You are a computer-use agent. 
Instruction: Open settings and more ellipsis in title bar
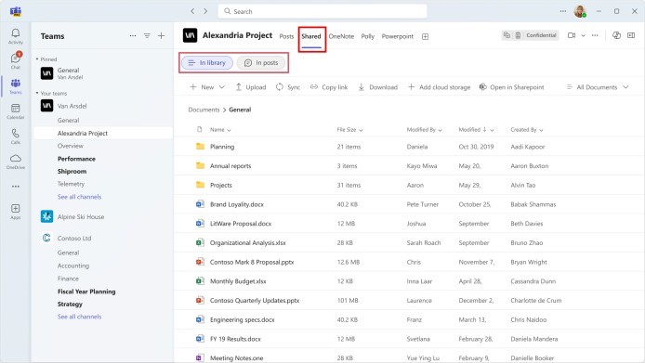(x=562, y=11)
